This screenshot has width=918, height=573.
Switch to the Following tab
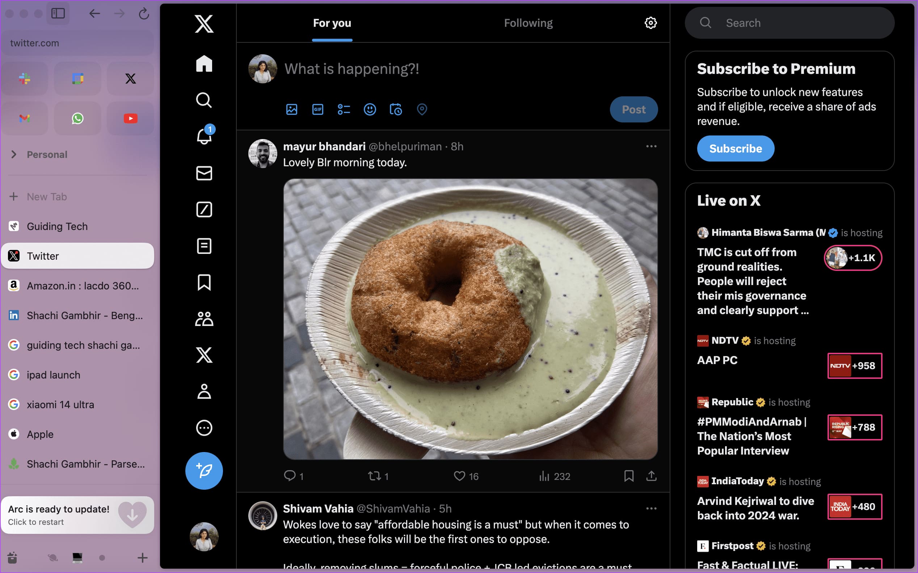point(527,22)
